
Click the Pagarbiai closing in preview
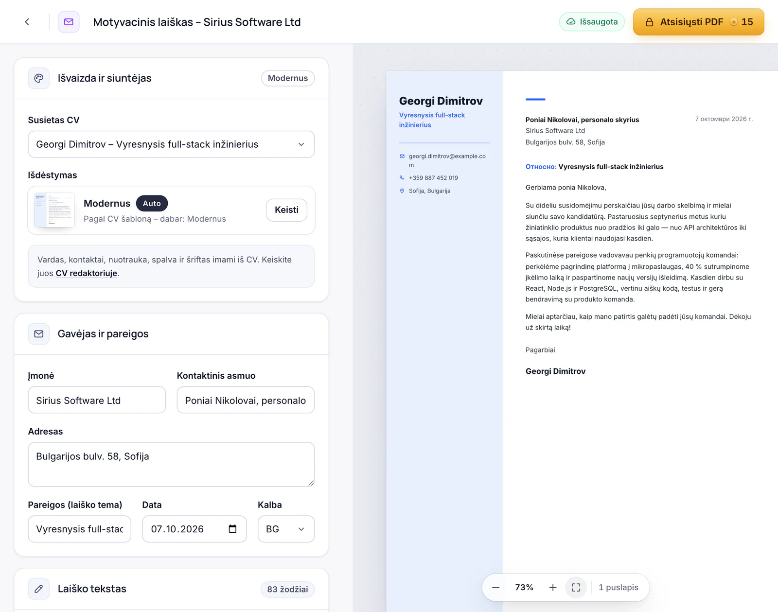pos(540,350)
